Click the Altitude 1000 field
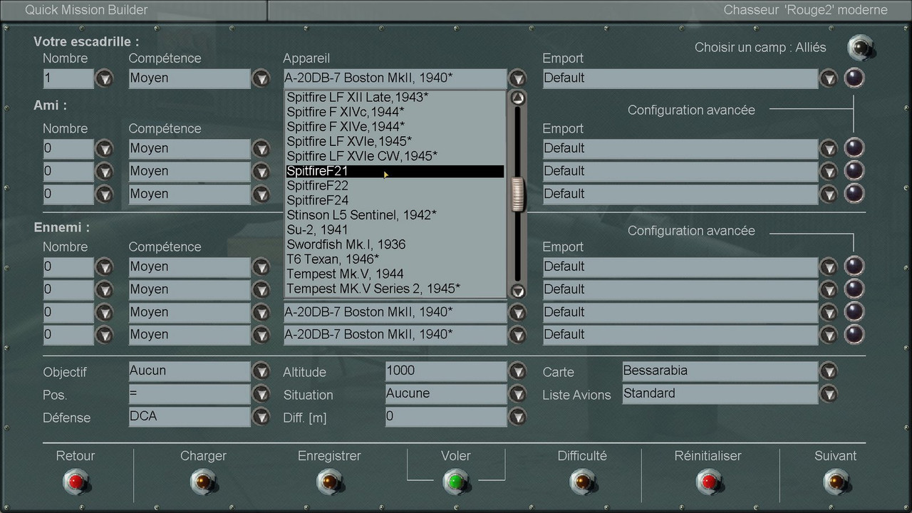Viewport: 912px width, 513px height. pos(446,371)
